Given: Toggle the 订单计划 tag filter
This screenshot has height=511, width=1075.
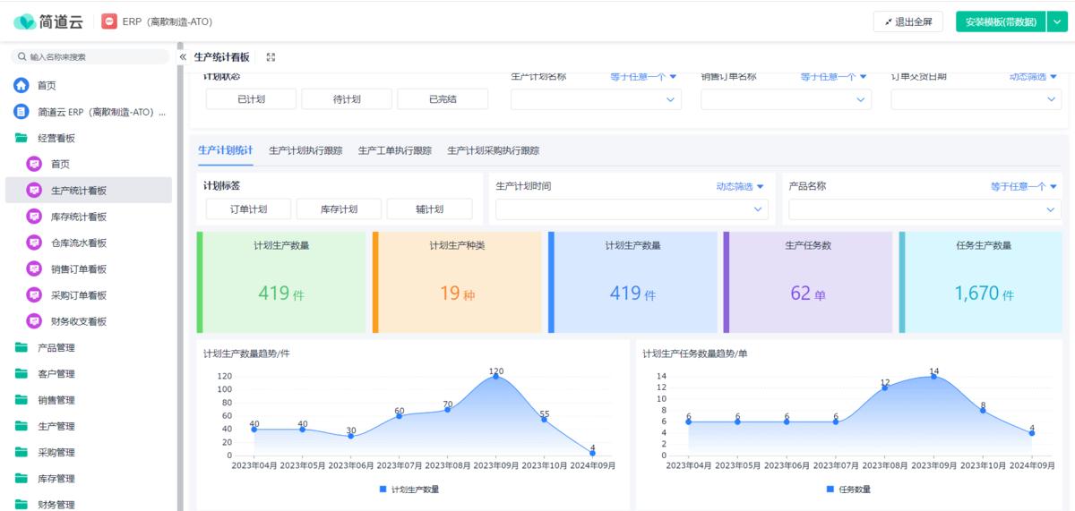Looking at the screenshot, I should click(248, 209).
